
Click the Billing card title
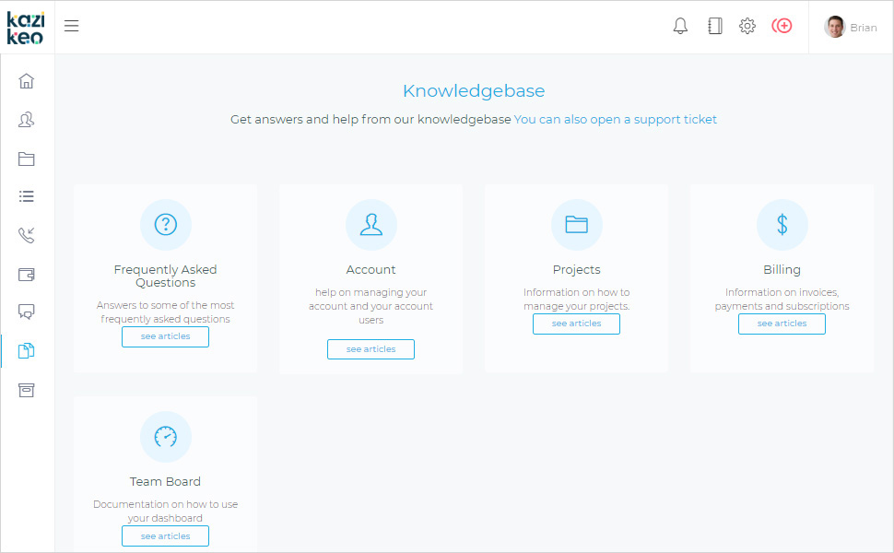point(782,270)
